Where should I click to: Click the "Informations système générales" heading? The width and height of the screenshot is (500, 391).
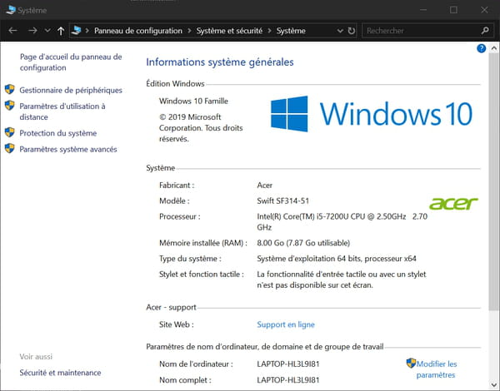pos(220,62)
